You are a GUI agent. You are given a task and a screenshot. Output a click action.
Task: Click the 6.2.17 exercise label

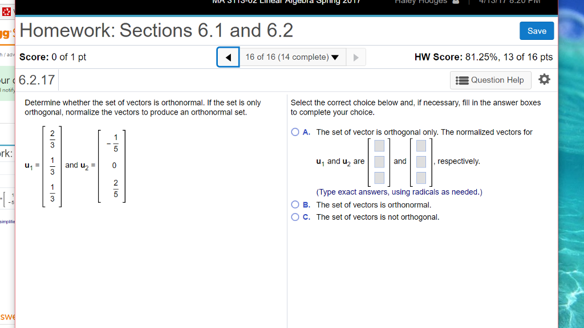point(36,80)
